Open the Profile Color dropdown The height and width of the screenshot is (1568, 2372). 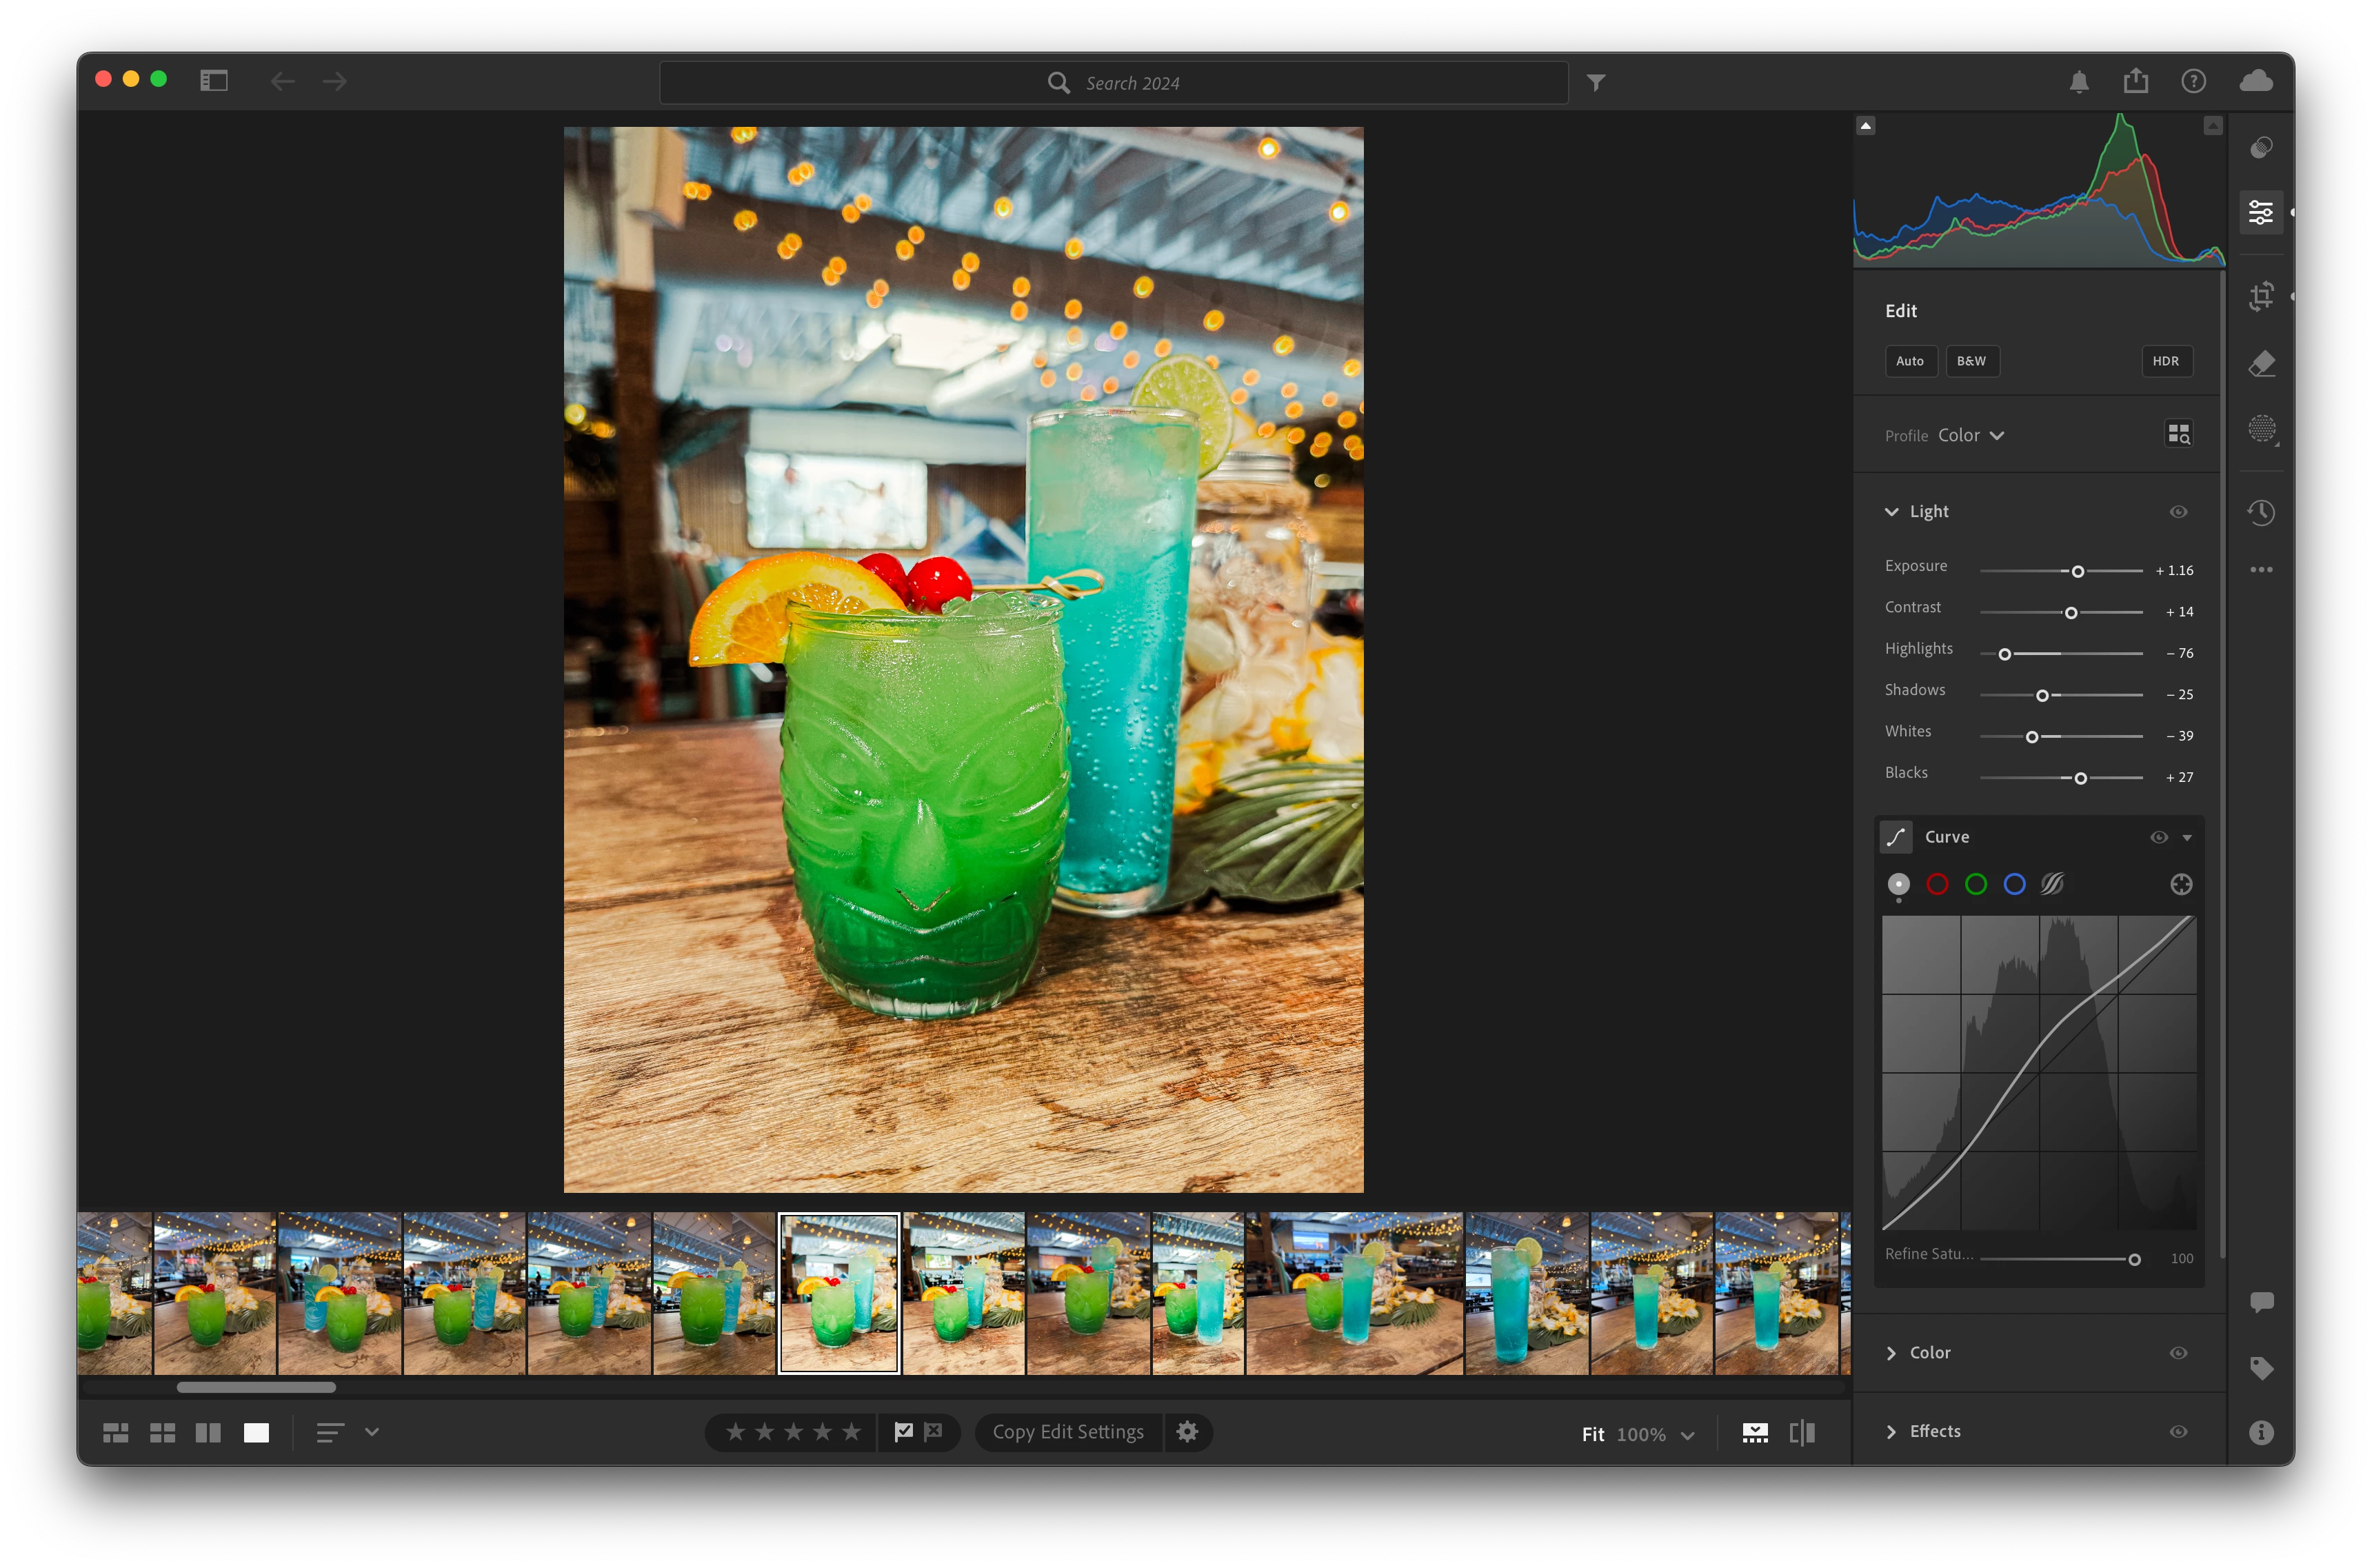1970,436
